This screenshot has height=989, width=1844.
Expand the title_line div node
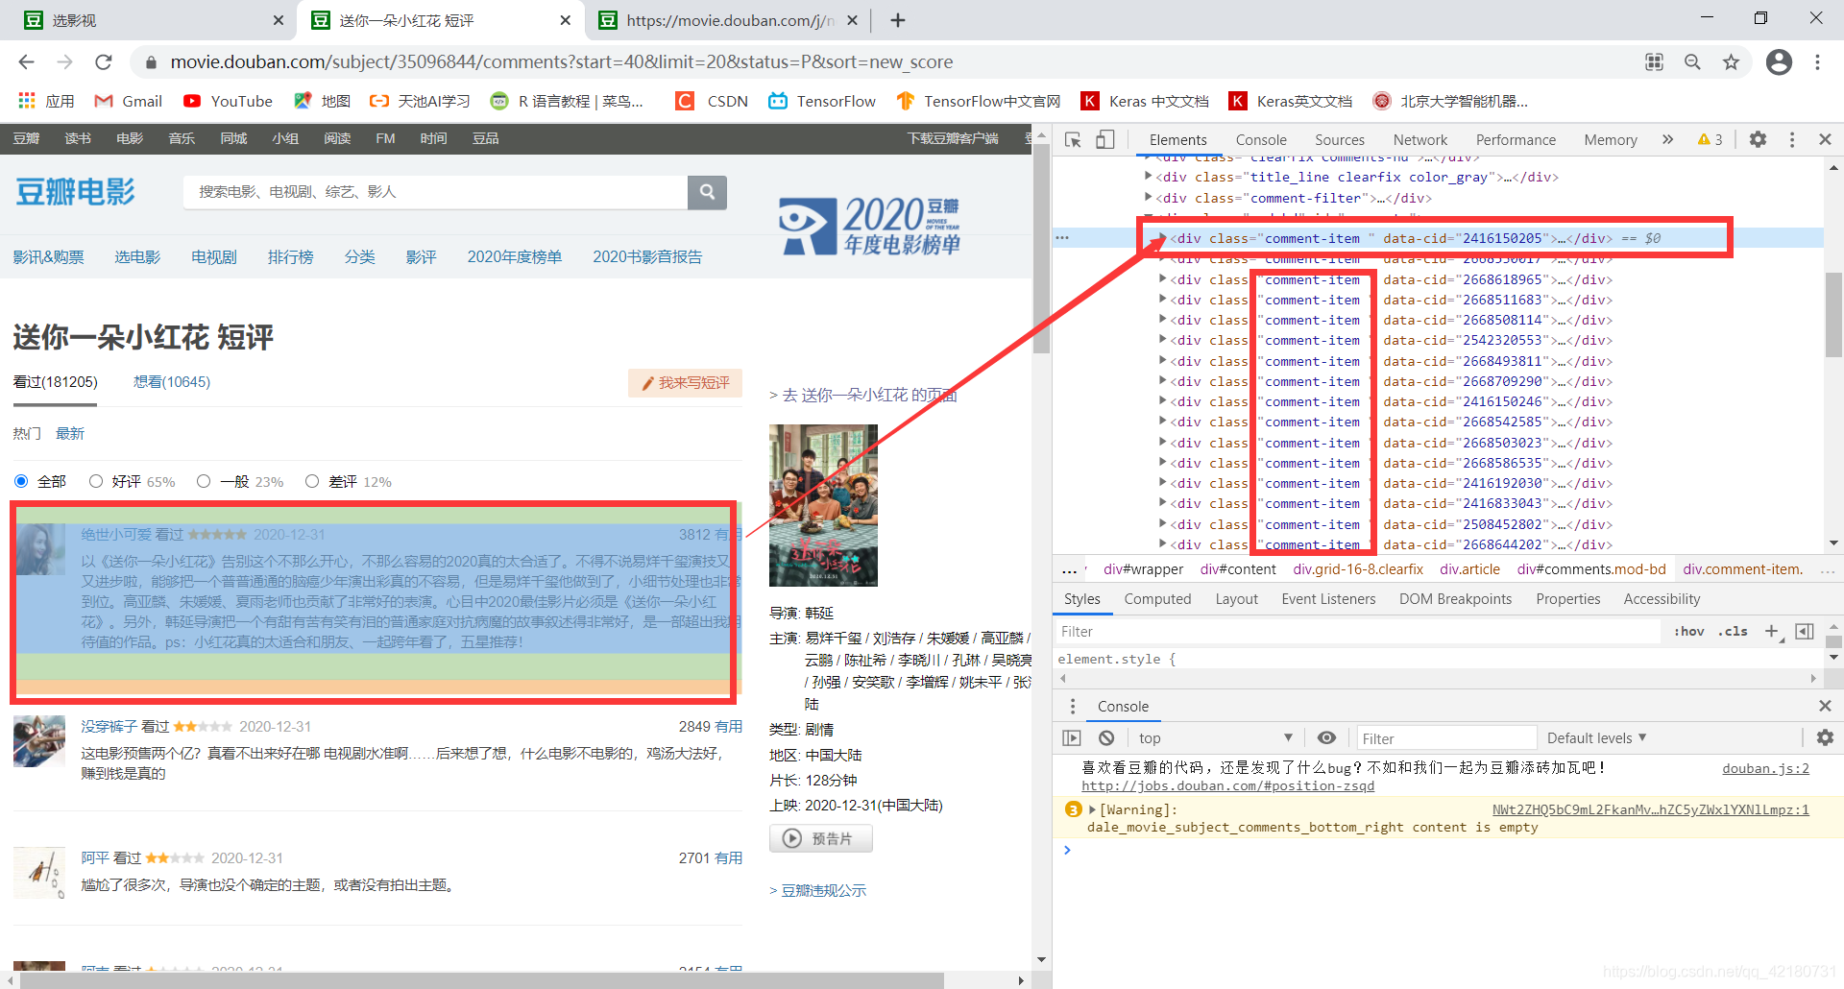[1149, 176]
